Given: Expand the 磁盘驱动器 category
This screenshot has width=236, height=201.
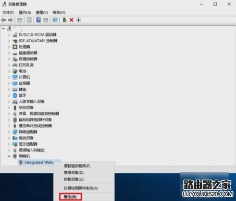Looking at the screenshot, I should coord(9,53).
